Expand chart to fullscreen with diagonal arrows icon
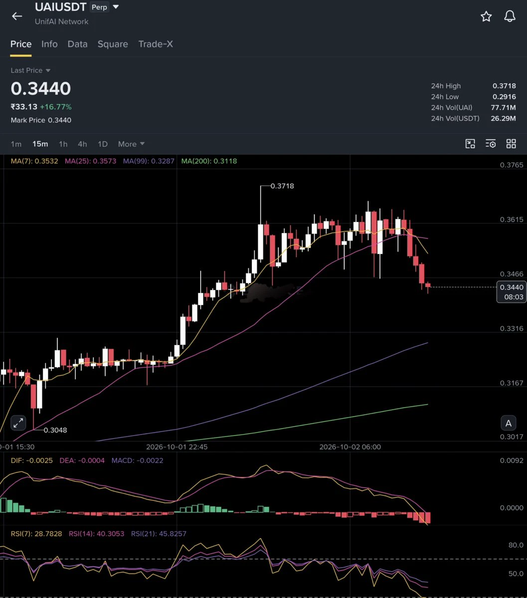The width and height of the screenshot is (527, 598). [x=18, y=423]
